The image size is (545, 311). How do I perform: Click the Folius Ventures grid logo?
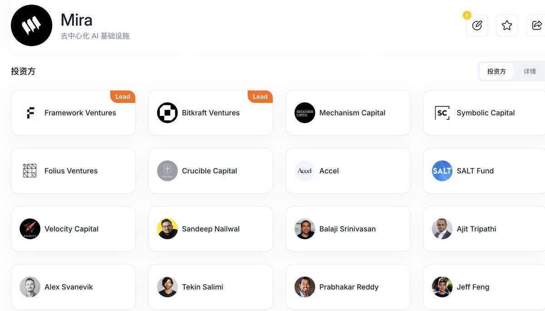pyautogui.click(x=30, y=171)
